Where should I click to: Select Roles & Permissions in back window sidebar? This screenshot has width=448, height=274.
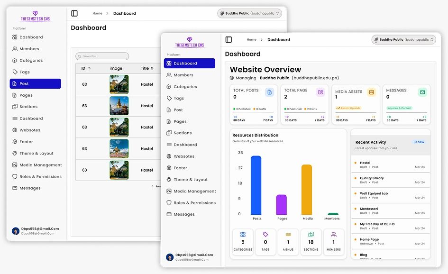40,176
